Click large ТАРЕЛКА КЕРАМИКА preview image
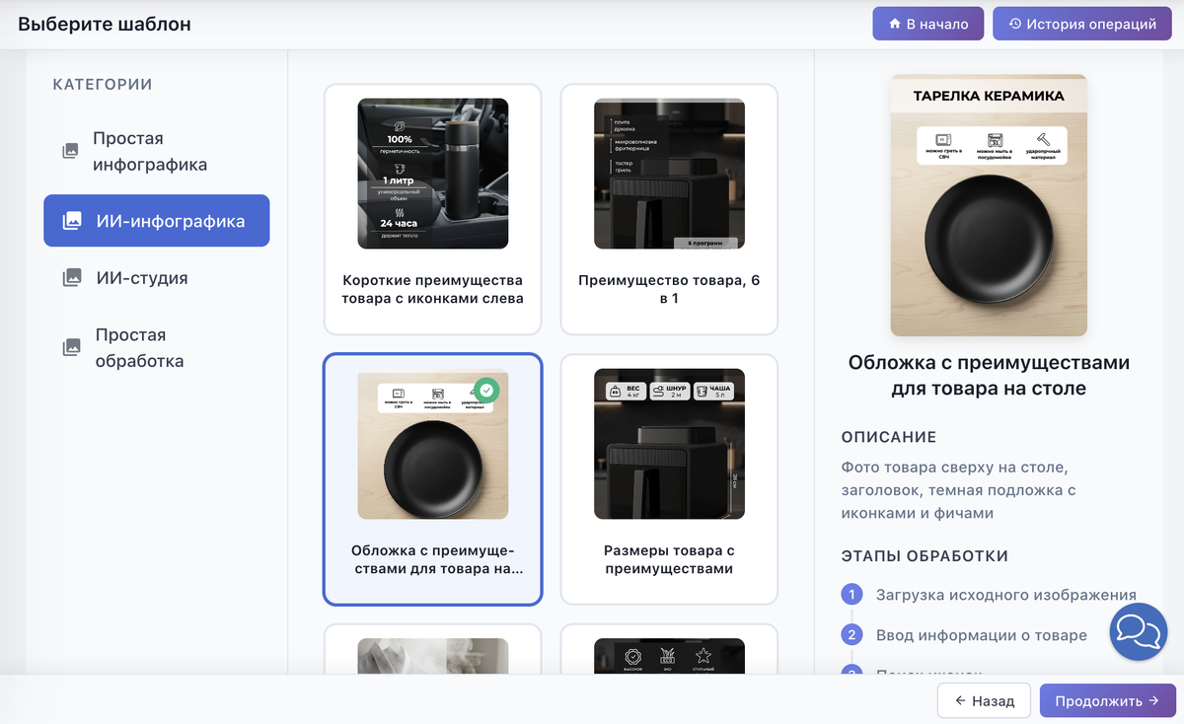 989,205
